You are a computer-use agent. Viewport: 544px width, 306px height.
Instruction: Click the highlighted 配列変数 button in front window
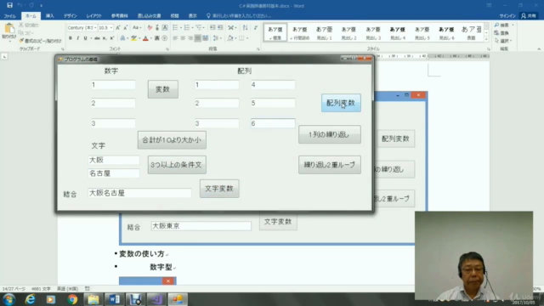coord(341,103)
